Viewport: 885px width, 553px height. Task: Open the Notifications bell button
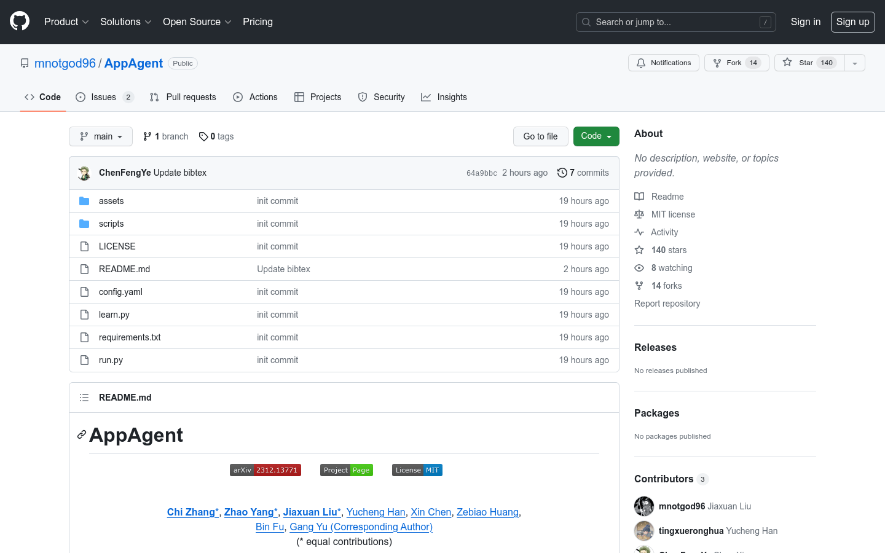pyautogui.click(x=664, y=63)
